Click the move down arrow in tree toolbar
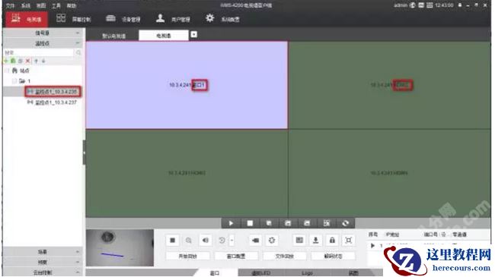Image resolution: width=495 pixels, height=277 pixels. [43, 61]
